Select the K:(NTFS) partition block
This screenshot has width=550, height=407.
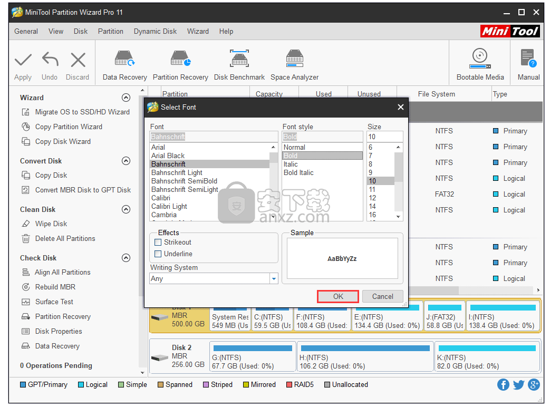[x=487, y=356]
